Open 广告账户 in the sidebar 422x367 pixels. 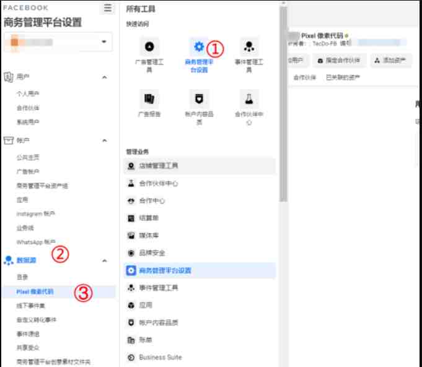pyautogui.click(x=28, y=171)
